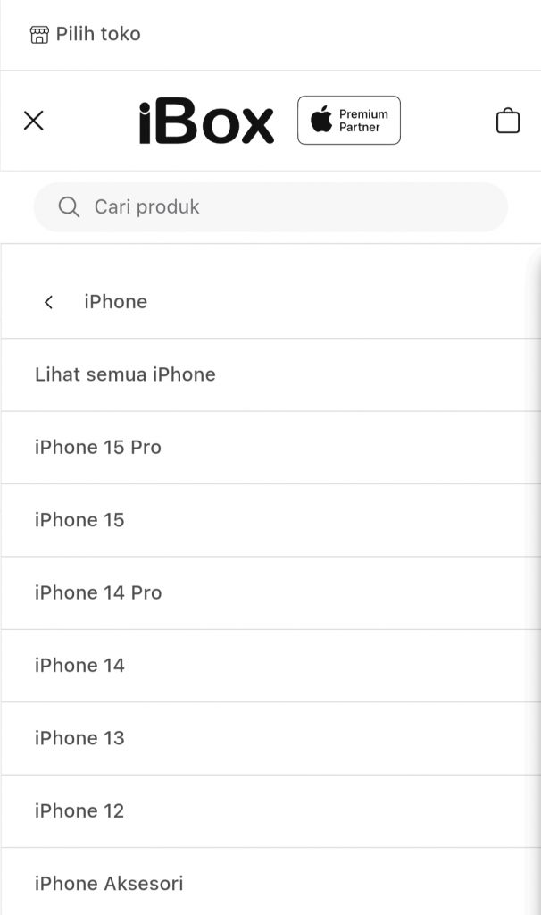This screenshot has width=541, height=915.
Task: Focus the Cari produk search field
Action: click(270, 206)
